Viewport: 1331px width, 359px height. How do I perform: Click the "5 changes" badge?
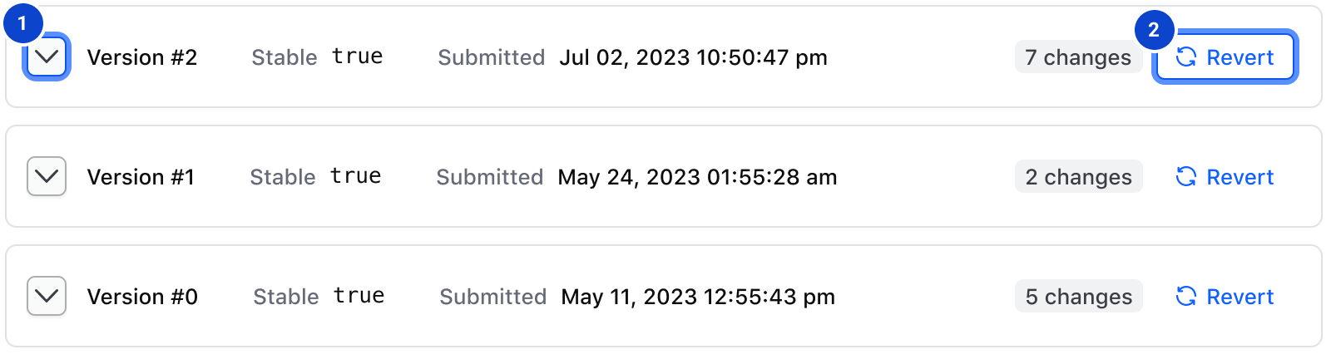tap(1078, 297)
